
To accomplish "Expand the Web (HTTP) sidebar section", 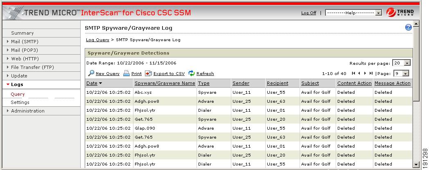I will point(25,59).
